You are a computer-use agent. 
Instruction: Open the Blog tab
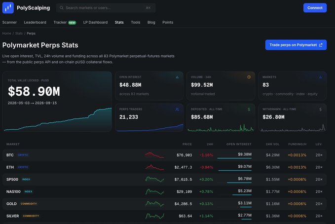click(151, 22)
